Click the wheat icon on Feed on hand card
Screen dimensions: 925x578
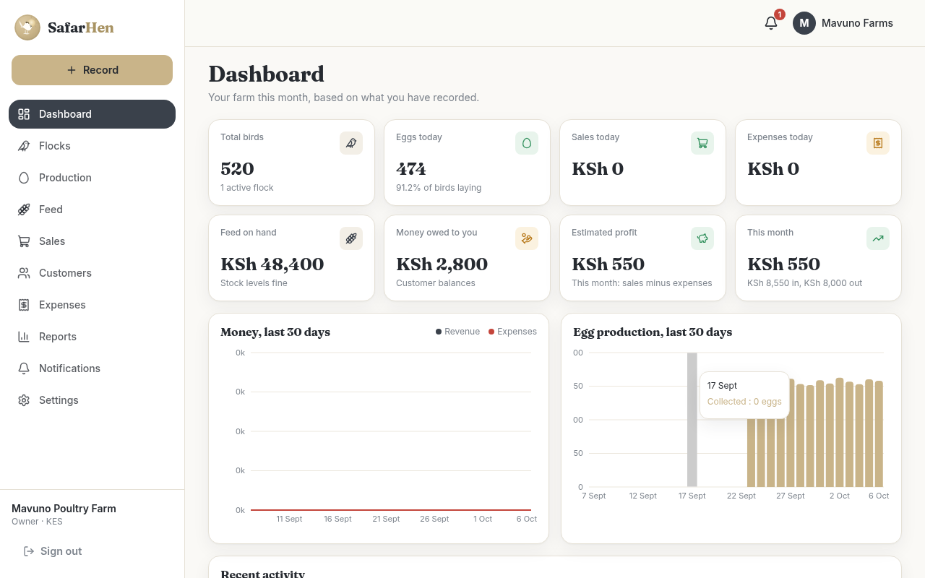[x=351, y=238]
